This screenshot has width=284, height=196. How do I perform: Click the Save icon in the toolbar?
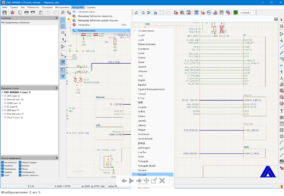pos(4,12)
